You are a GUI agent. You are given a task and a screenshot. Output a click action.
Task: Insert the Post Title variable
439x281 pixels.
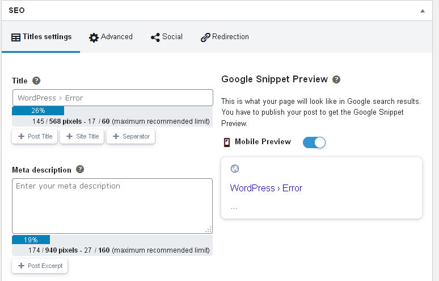35,136
